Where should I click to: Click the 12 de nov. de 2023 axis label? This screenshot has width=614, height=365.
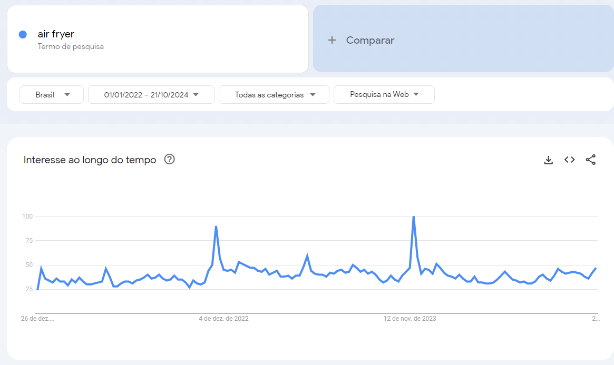click(410, 318)
